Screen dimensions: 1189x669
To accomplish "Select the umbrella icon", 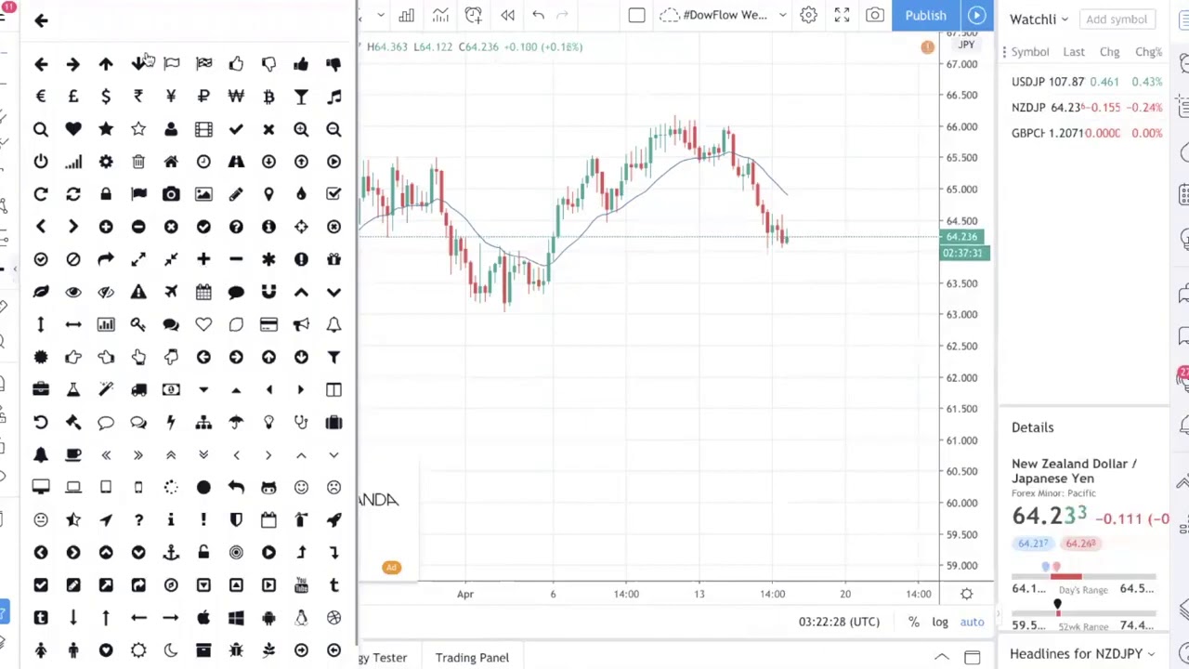I will [x=236, y=422].
